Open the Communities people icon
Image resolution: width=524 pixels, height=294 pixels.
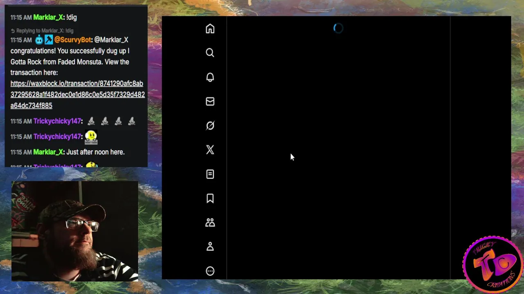click(210, 223)
